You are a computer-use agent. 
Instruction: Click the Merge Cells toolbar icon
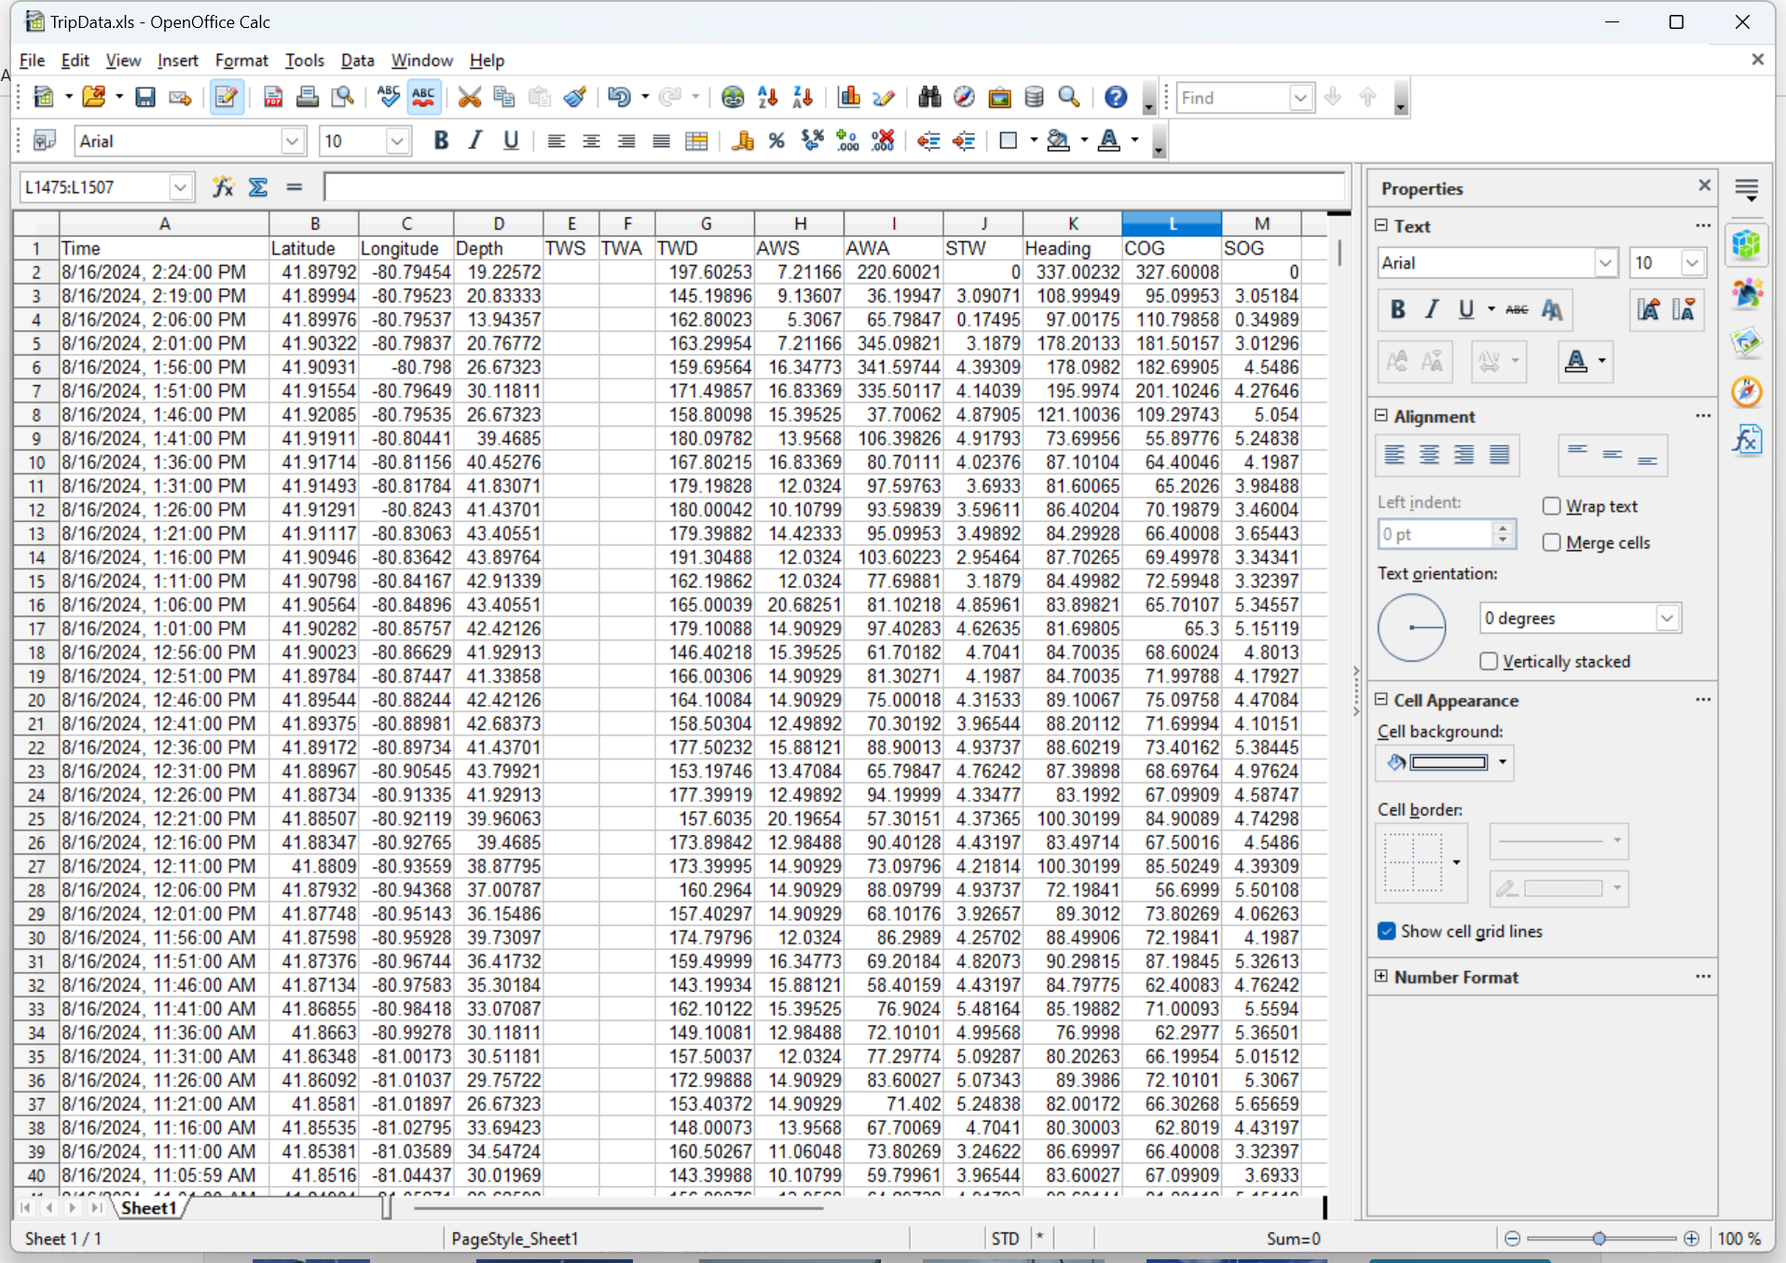click(696, 141)
